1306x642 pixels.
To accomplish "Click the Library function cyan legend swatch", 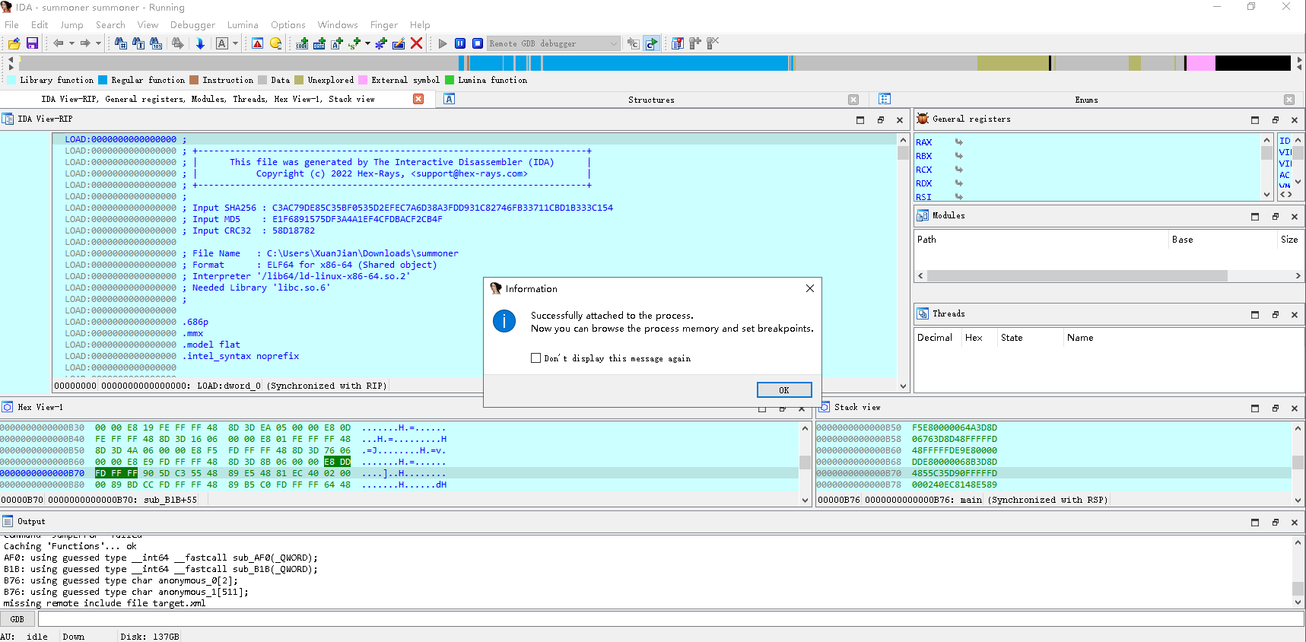I will (x=11, y=80).
